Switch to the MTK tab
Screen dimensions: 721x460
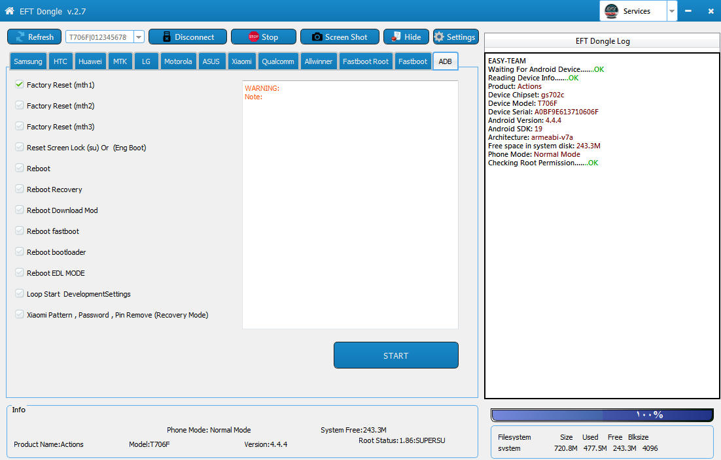tap(120, 61)
